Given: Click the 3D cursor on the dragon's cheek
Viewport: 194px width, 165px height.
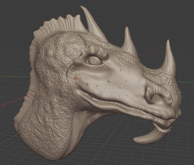Looking at the screenshot, I should 76,78.
